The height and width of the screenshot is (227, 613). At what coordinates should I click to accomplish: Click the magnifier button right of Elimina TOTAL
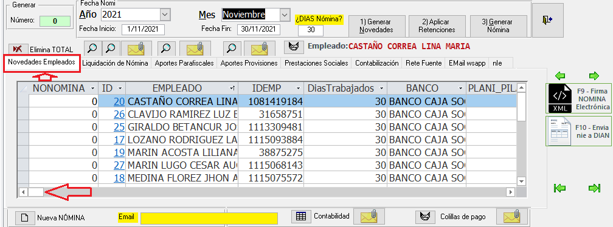point(92,49)
